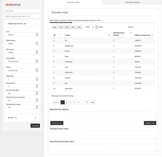Select the word 'celebration' in table
The height and width of the screenshot is (157, 162).
coord(69,72)
